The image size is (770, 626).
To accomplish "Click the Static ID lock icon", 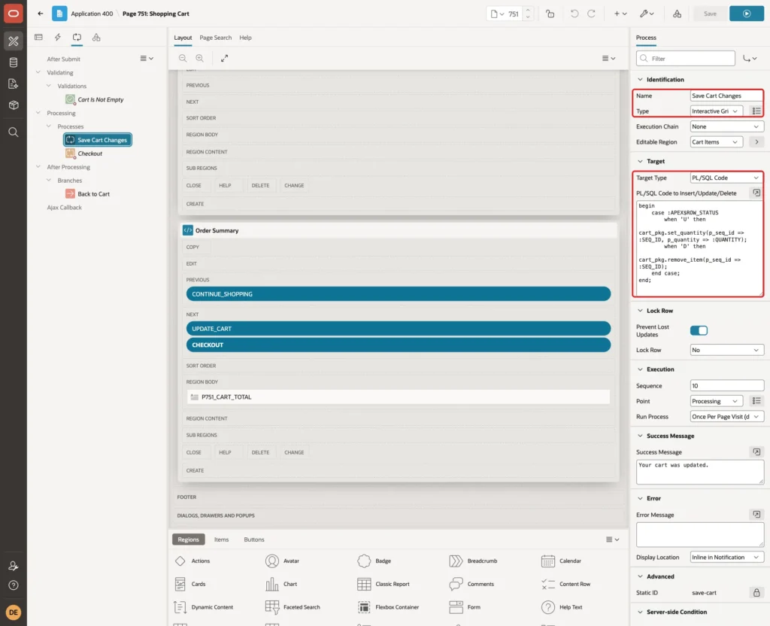I will pos(756,593).
